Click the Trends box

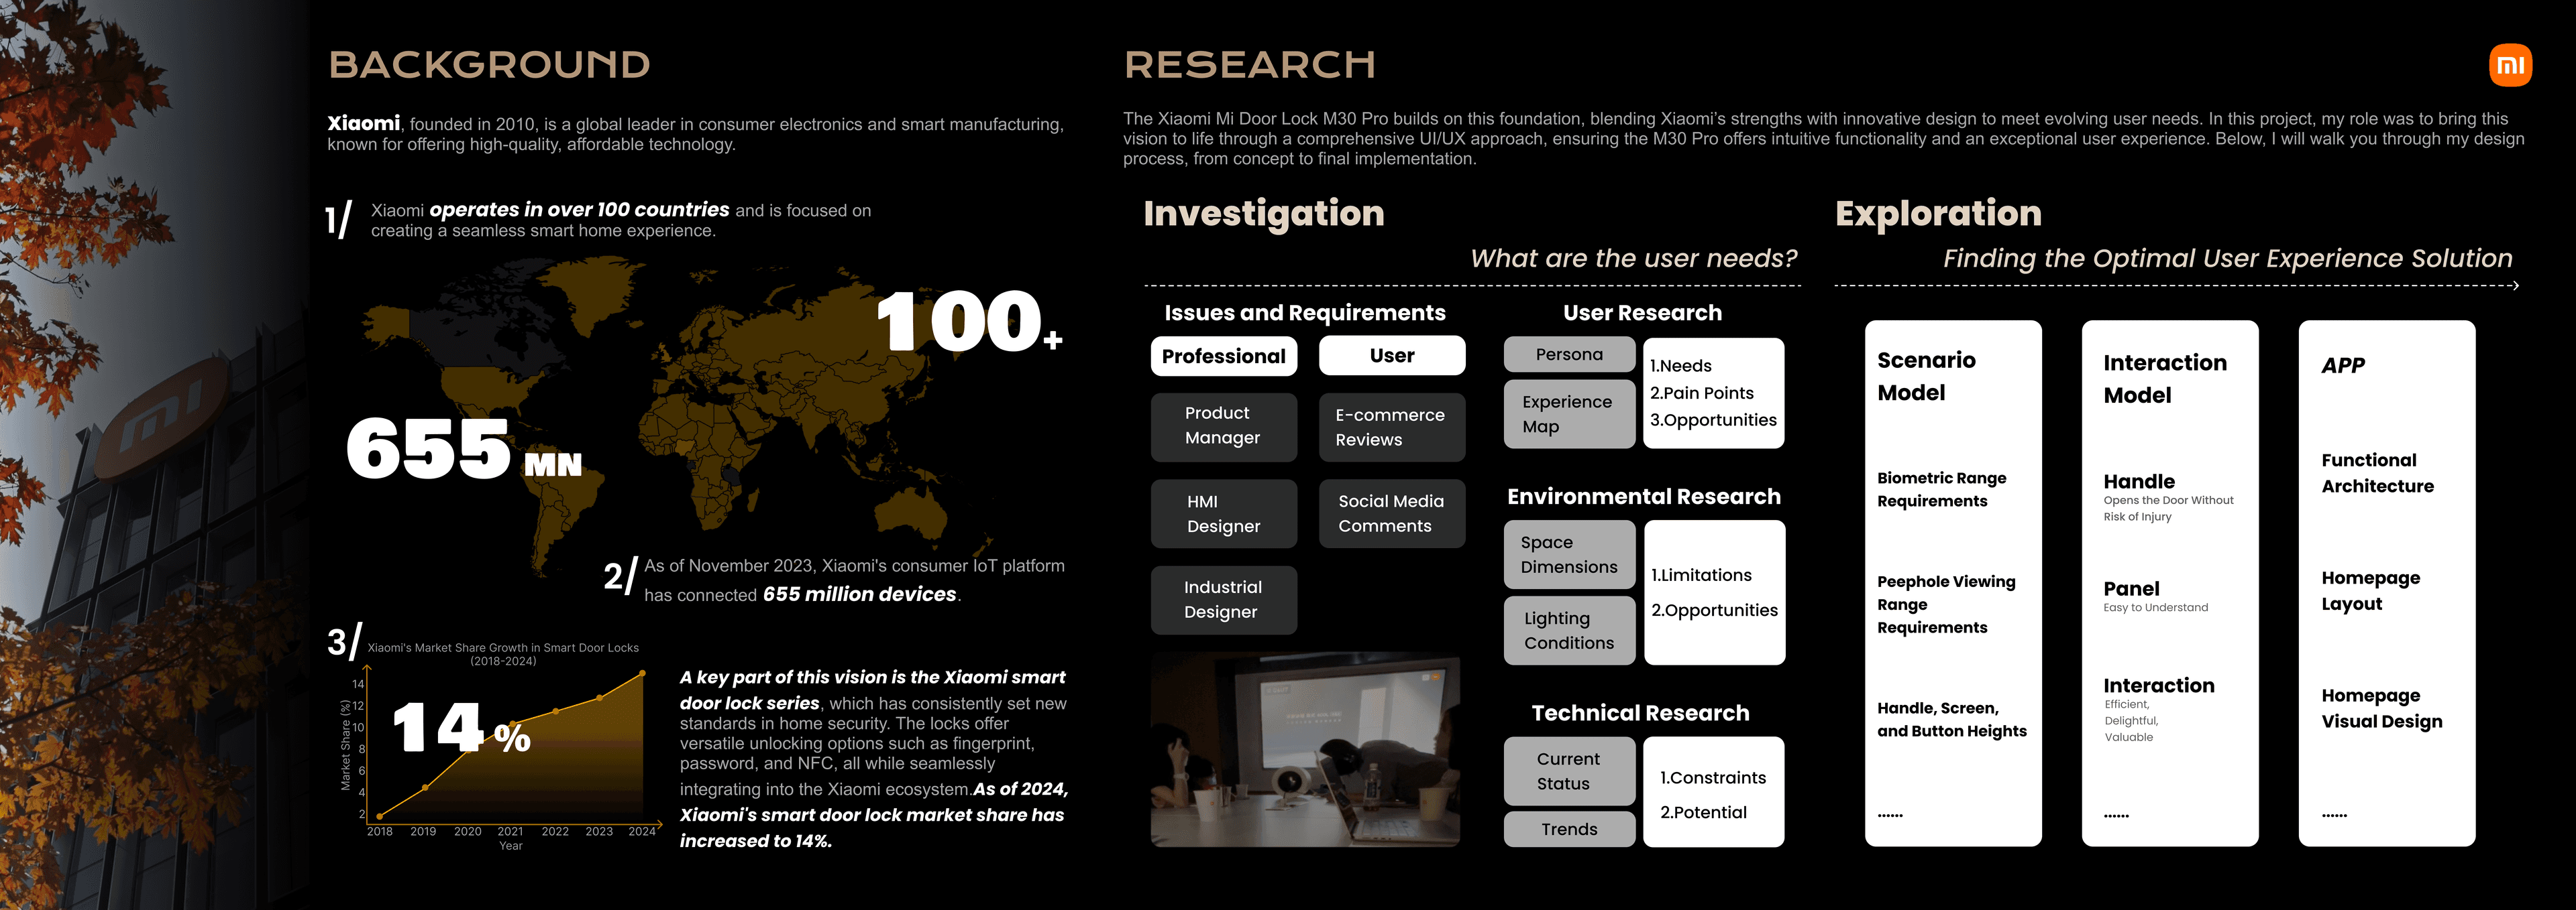1569,829
